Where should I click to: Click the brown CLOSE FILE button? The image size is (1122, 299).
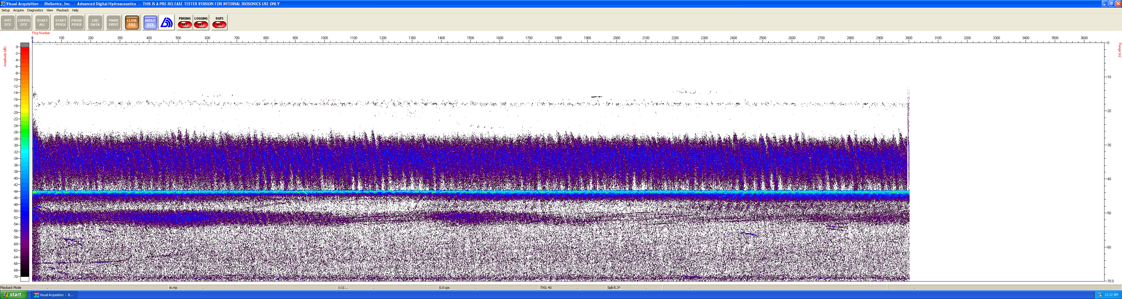[132, 23]
